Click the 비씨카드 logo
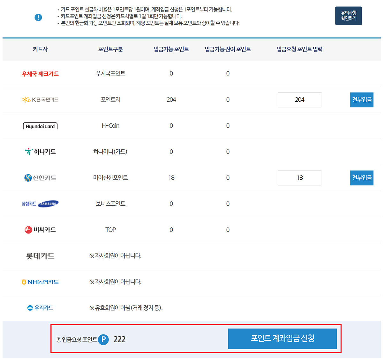This screenshot has width=383, height=362. pyautogui.click(x=40, y=230)
